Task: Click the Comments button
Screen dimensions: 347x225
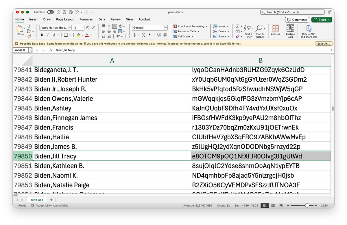Action: tap(297, 20)
